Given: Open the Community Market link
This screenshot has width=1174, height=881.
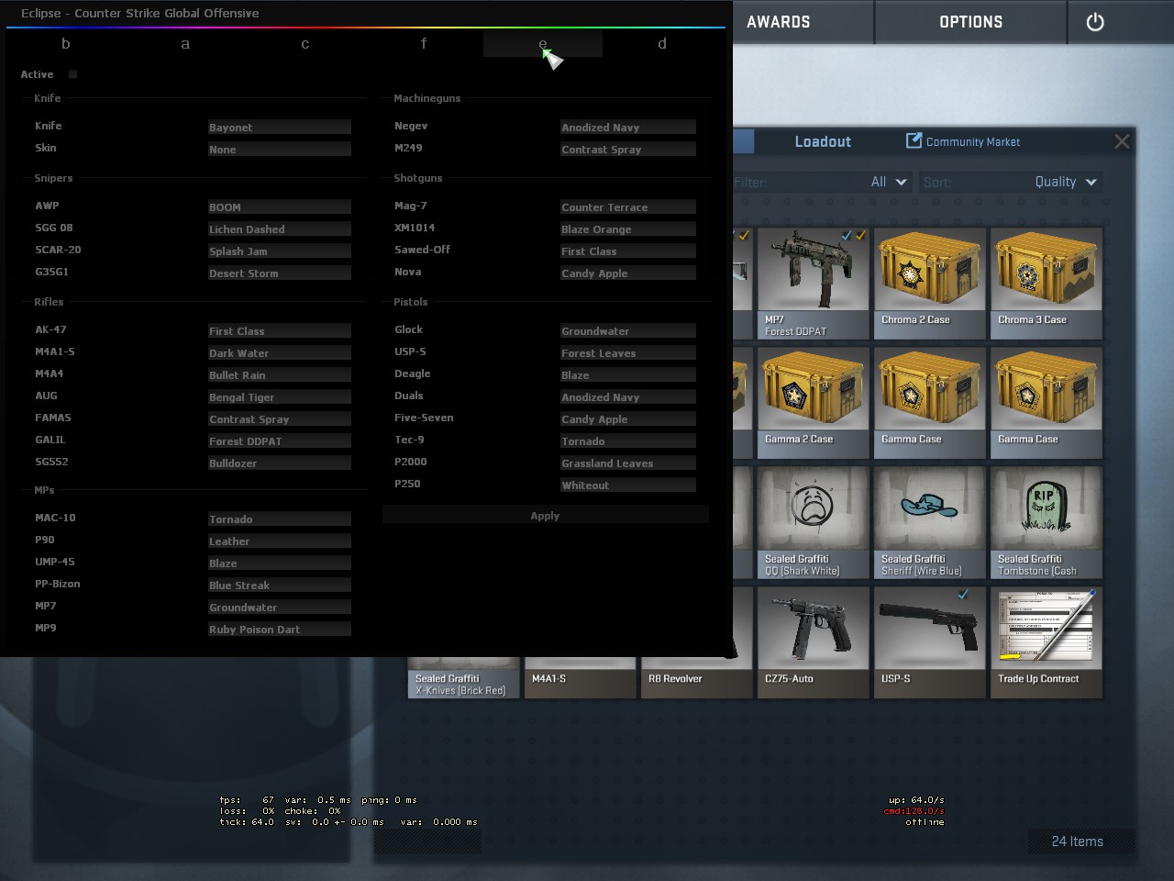Looking at the screenshot, I should (x=972, y=141).
